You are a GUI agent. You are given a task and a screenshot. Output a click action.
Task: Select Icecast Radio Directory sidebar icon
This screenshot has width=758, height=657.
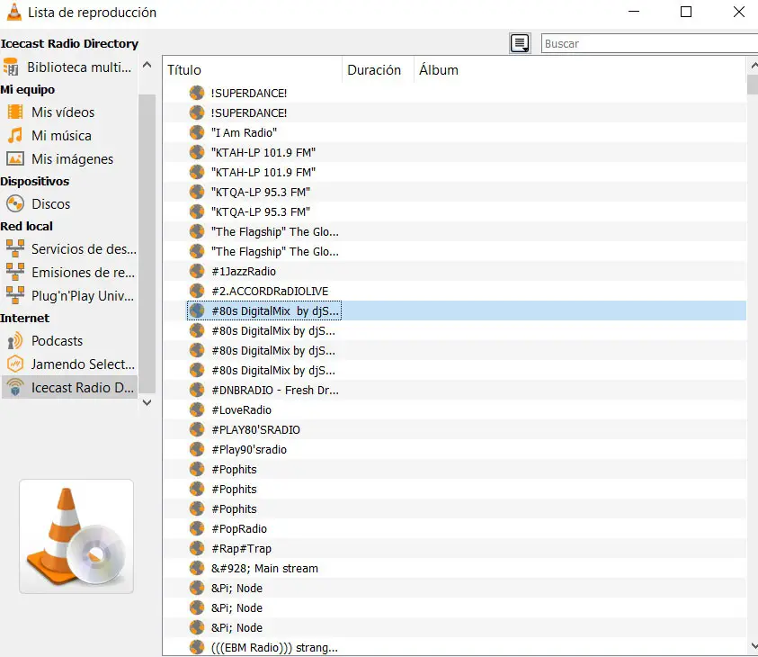(15, 388)
